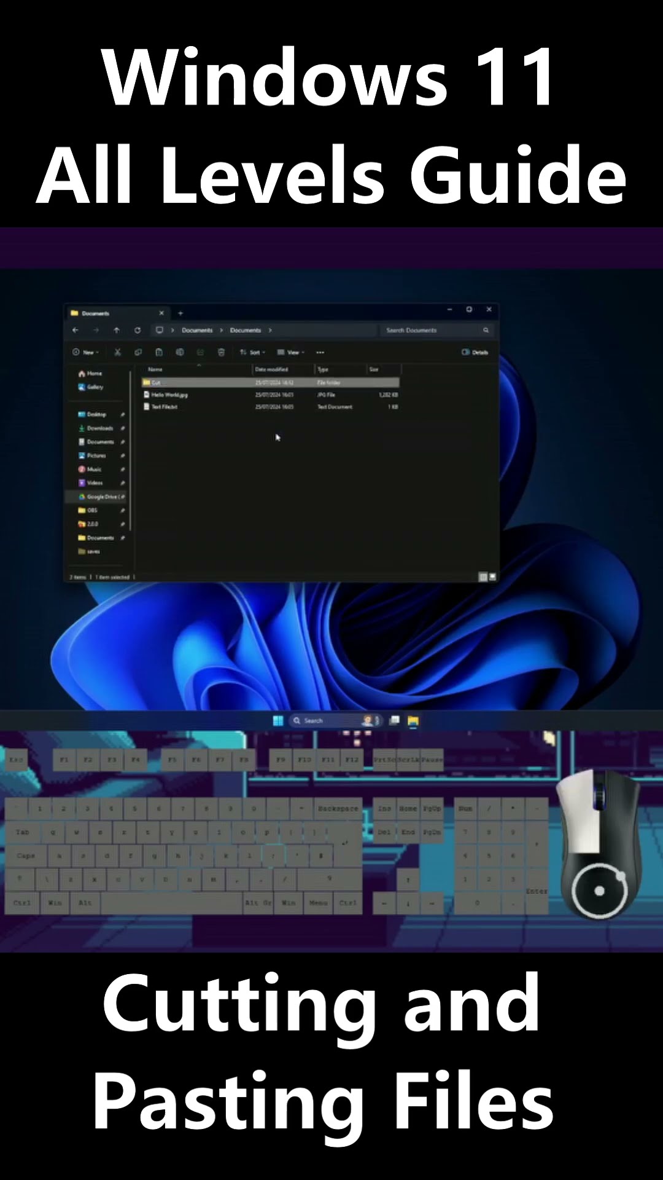Click the pin icon beside Desktop
The image size is (663, 1180).
coord(123,414)
